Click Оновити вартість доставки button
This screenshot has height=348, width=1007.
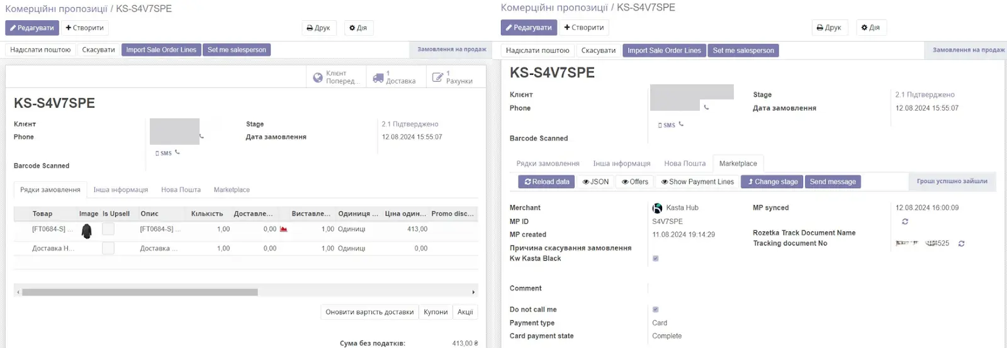[369, 312]
